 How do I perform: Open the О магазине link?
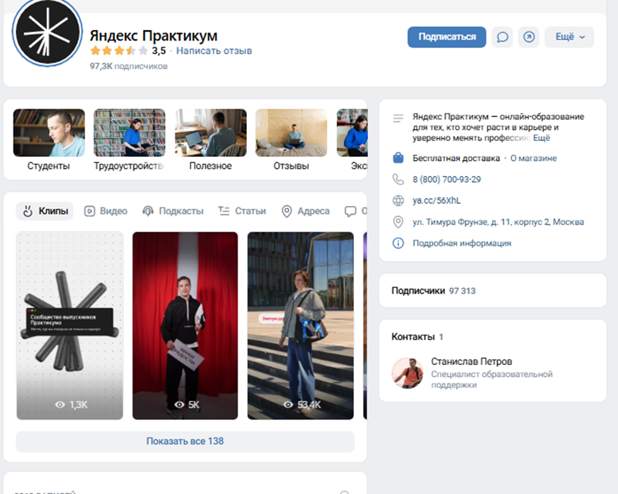coord(533,158)
